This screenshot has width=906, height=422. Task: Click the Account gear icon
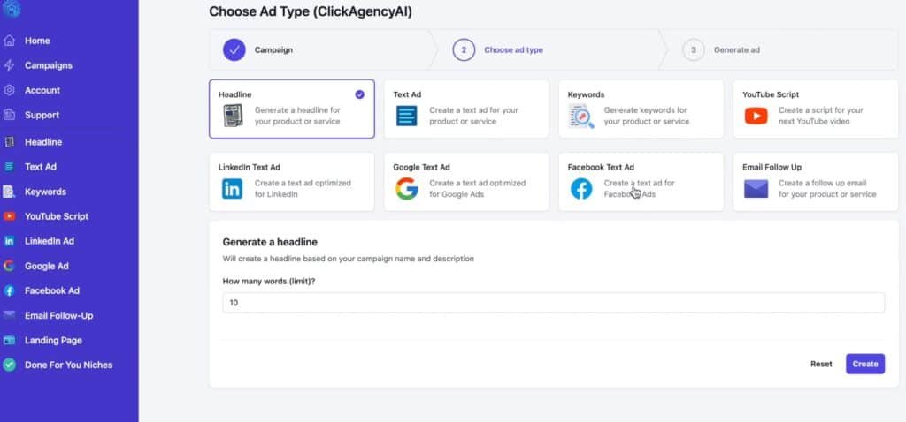point(9,91)
